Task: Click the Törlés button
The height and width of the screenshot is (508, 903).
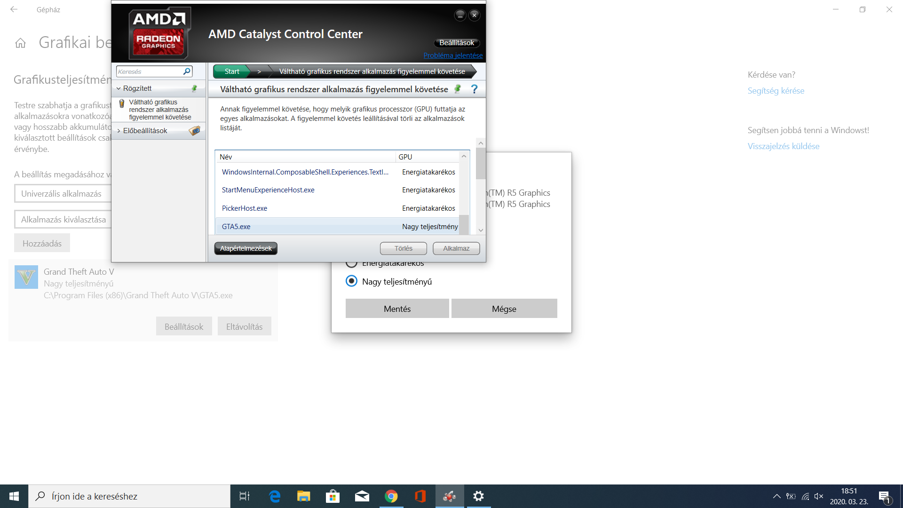Action: [x=404, y=248]
